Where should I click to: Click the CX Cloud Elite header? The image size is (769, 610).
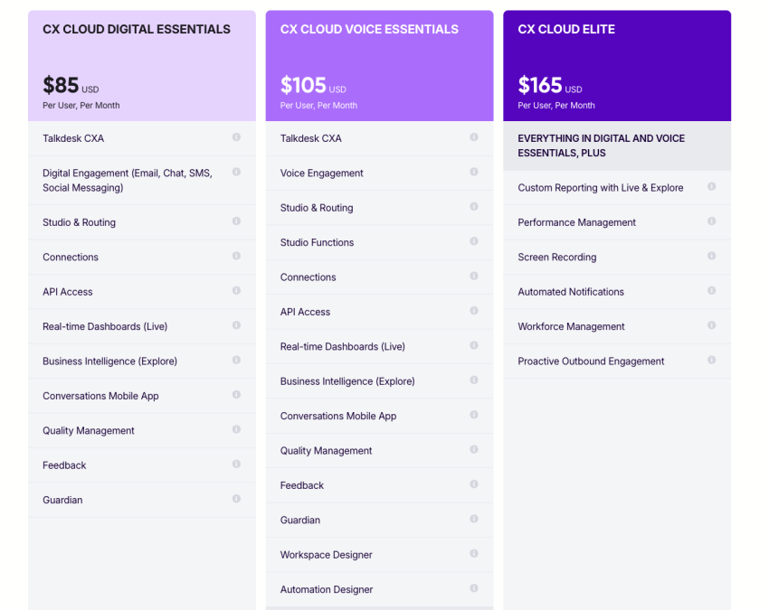click(565, 29)
